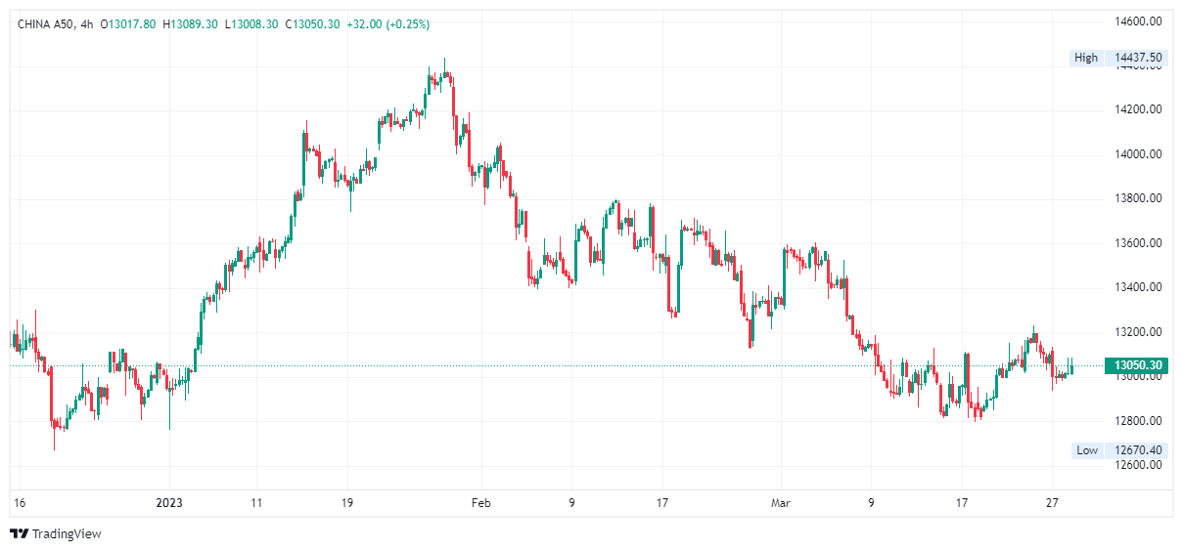This screenshot has height=551, width=1183.
Task: Click the High label tag
Action: [1086, 58]
